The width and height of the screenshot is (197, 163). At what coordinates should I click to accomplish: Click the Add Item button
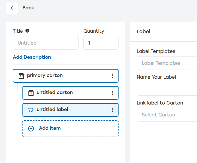(70, 129)
